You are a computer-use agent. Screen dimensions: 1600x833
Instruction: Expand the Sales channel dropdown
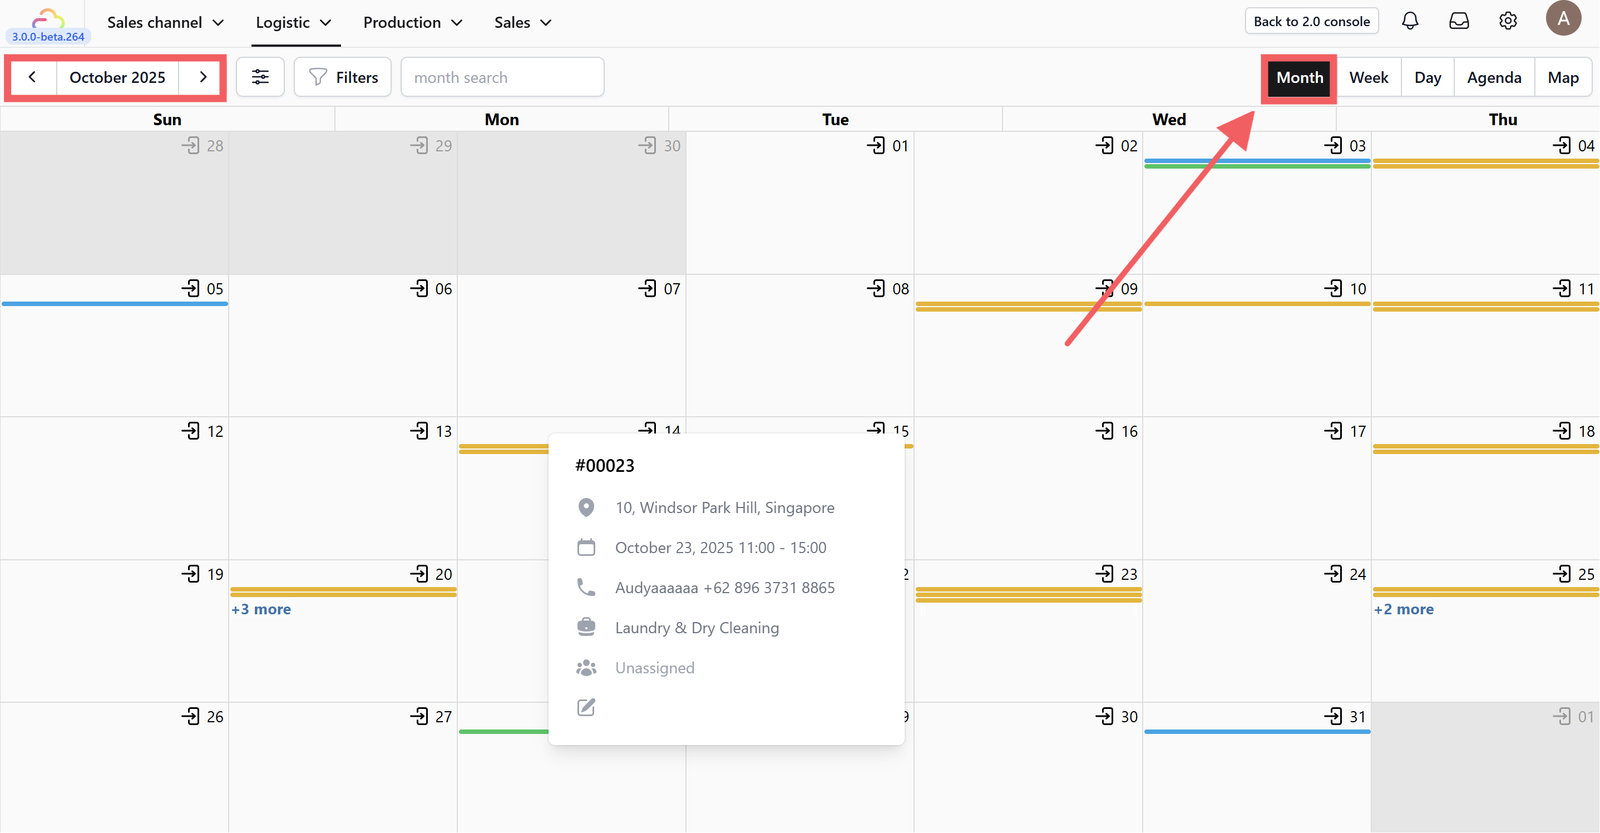165,22
